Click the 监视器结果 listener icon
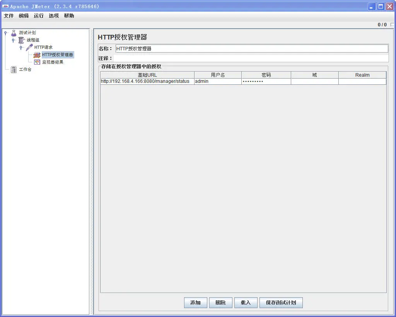The width and height of the screenshot is (396, 317). [37, 62]
